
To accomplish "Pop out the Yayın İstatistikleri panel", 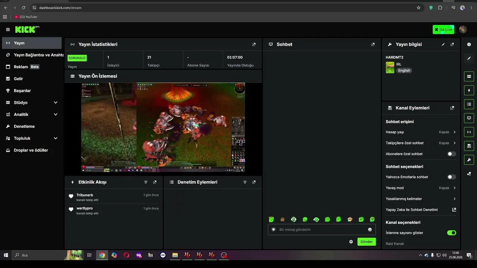I will 254,44.
